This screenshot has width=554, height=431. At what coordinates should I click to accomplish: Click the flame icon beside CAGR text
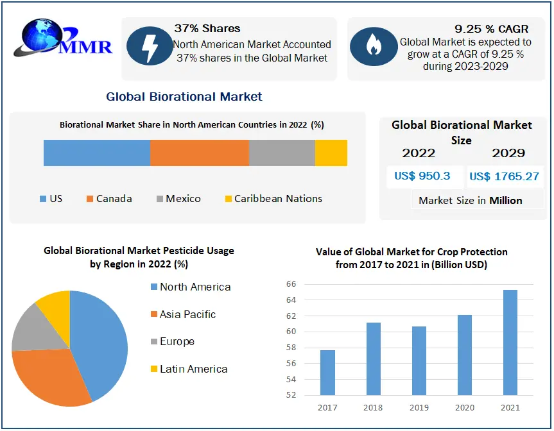pos(372,46)
